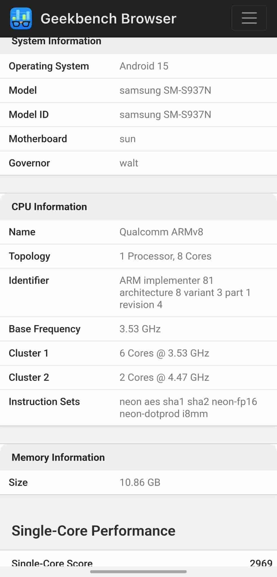Click the Geekbench Browser title link
277x577 pixels.
tap(108, 19)
